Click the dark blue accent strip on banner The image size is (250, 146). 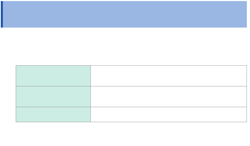coord(2,14)
